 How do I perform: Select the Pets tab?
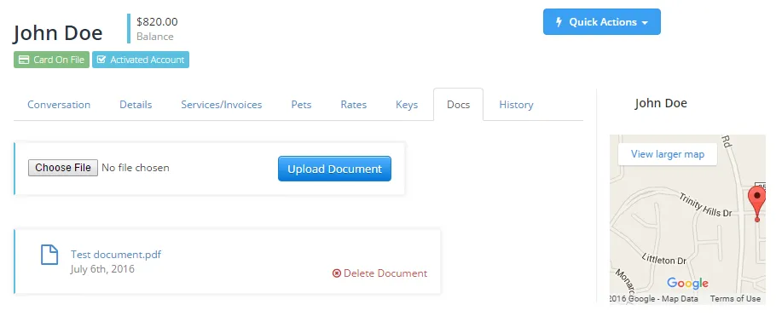(301, 105)
